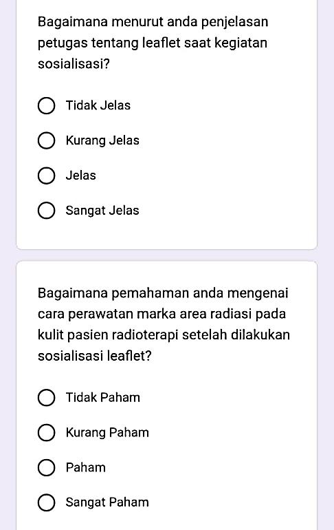
Task: Click the word 'sosialisasi?' in first question
Action: point(74,63)
